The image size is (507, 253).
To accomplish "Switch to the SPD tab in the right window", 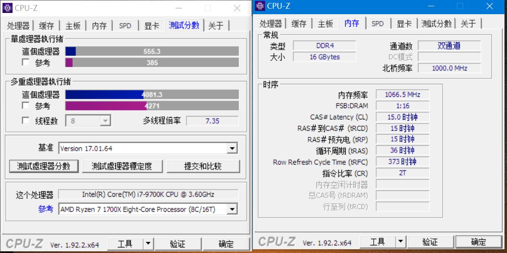I will click(x=378, y=24).
